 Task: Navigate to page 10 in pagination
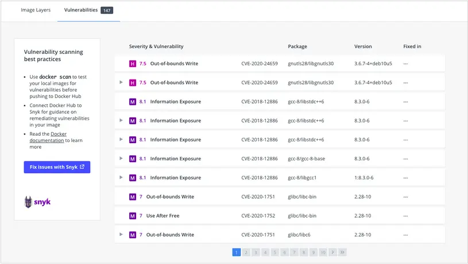pyautogui.click(x=323, y=252)
